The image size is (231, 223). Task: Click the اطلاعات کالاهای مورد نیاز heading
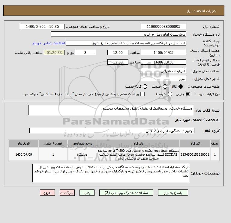(197, 120)
